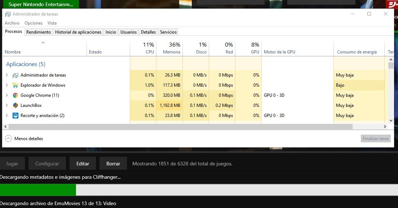This screenshot has width=398, height=208.
Task: Click the Finalizar tarea button
Action: [376, 139]
